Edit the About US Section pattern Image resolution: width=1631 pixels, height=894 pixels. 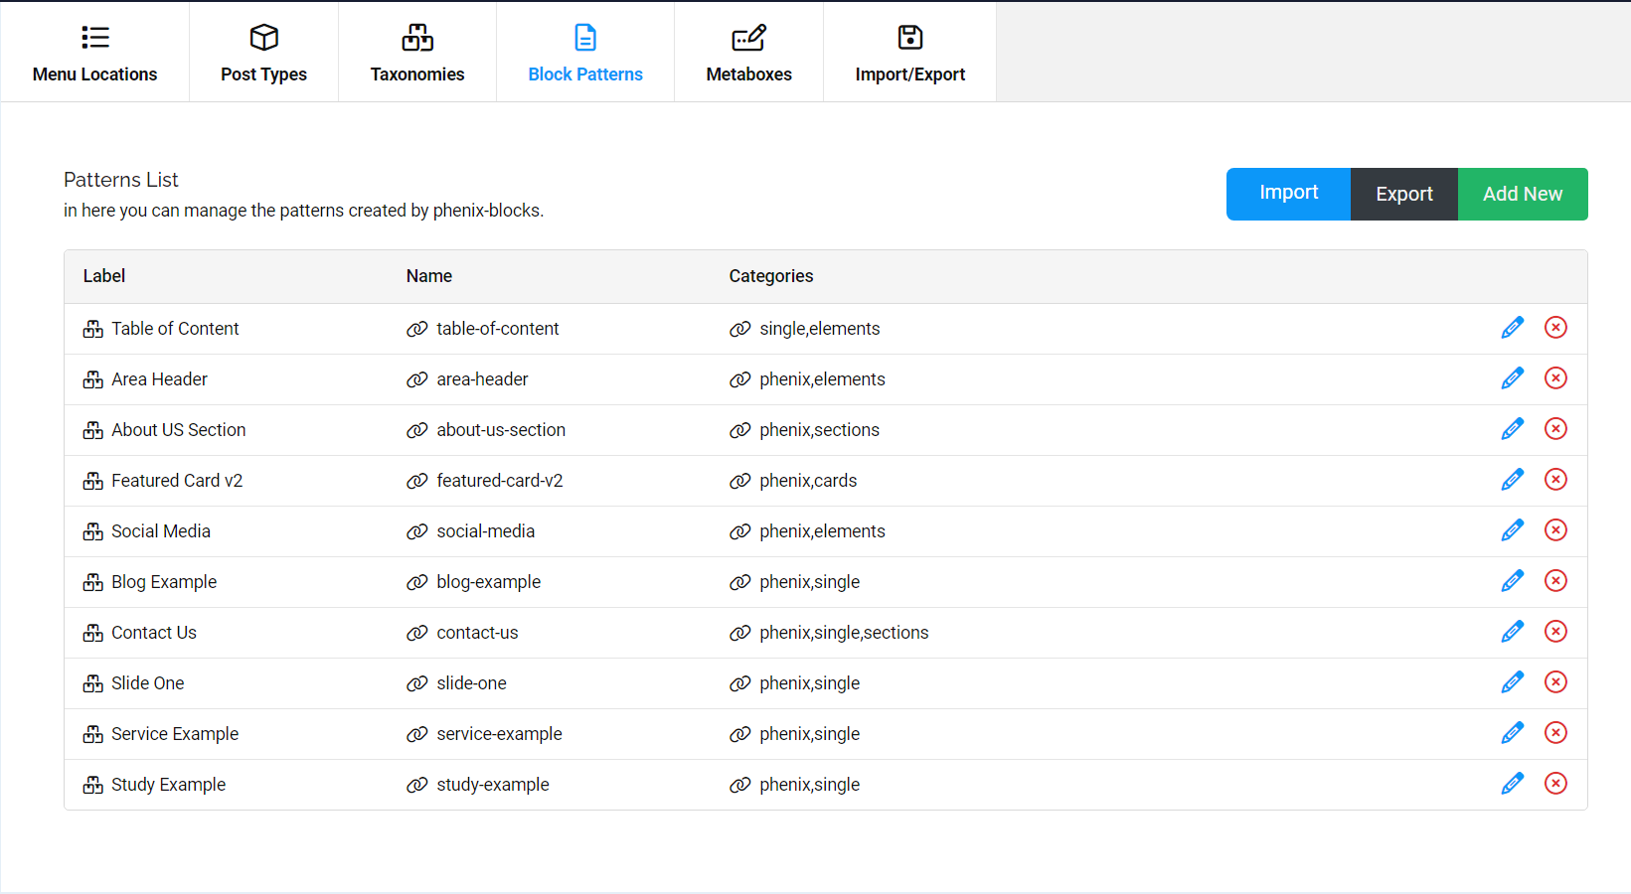[1512, 429]
